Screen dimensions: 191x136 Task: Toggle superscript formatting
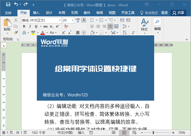(58, 26)
